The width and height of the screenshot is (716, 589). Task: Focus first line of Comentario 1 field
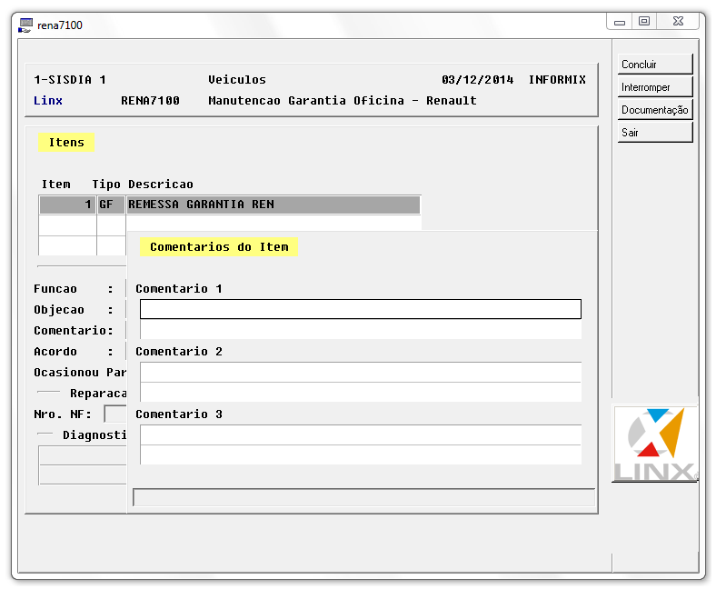[361, 309]
